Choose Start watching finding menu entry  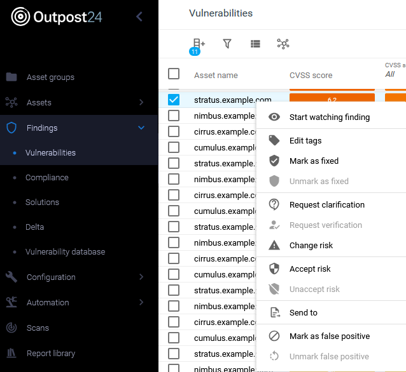click(329, 117)
